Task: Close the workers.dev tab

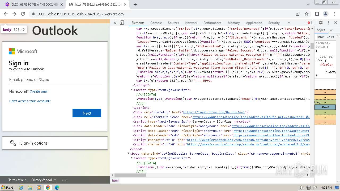Action: [x=125, y=5]
